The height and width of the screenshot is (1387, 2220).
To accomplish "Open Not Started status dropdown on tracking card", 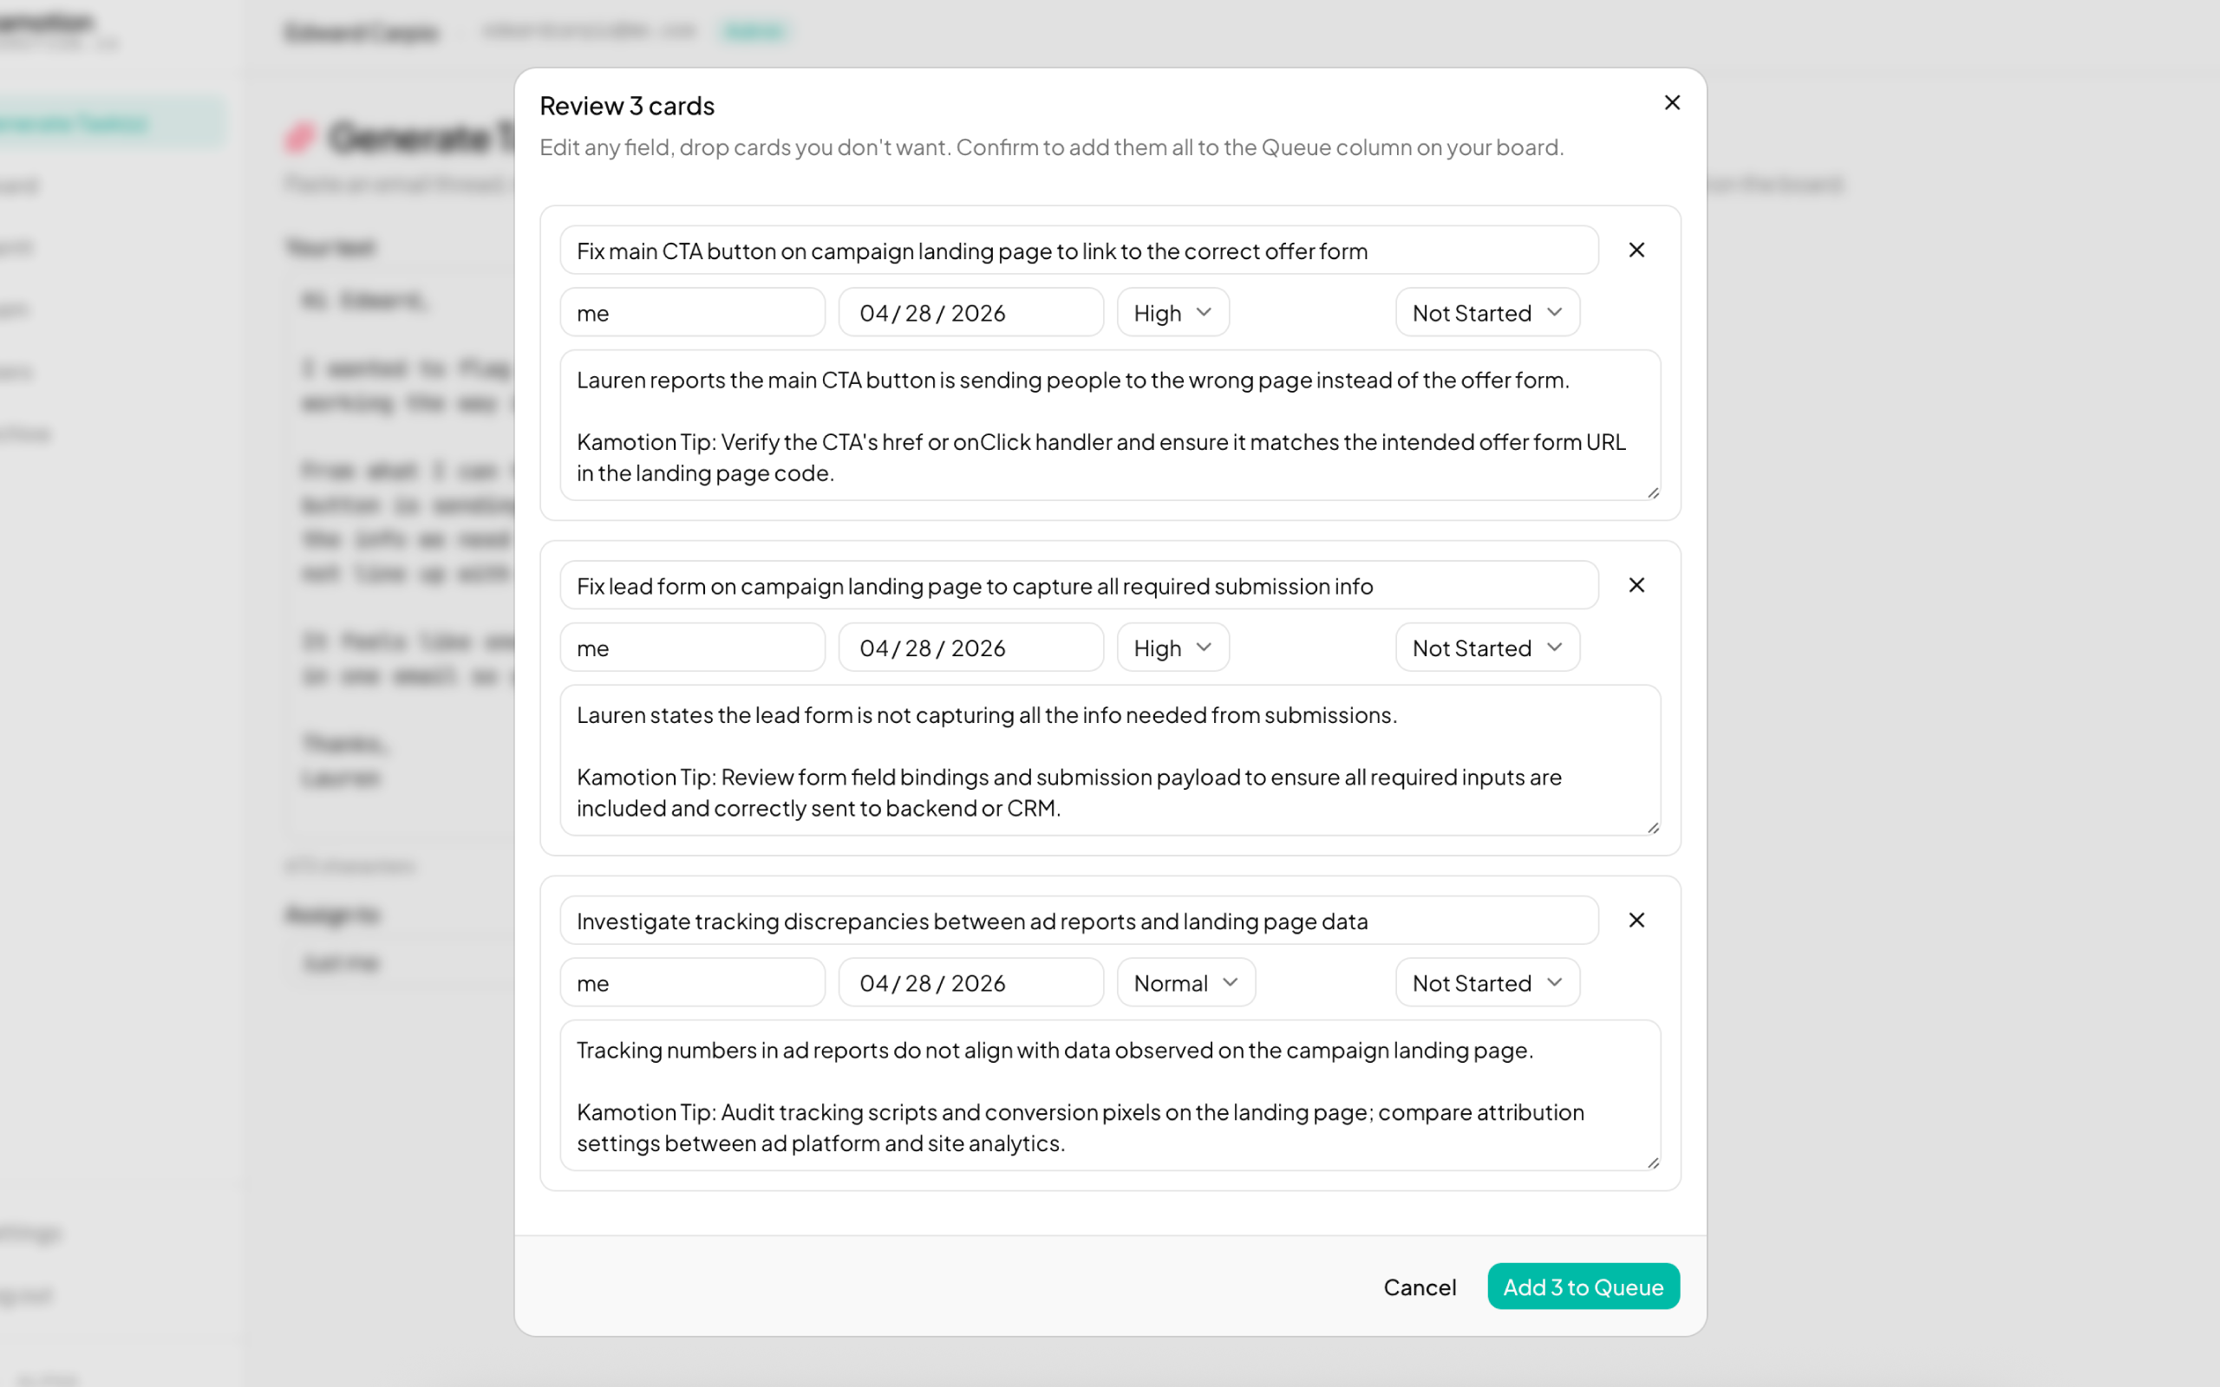I will click(x=1486, y=981).
